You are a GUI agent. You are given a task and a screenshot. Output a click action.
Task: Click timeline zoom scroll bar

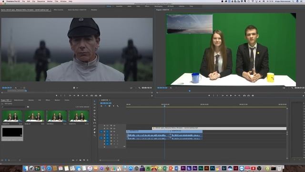(x=109, y=161)
